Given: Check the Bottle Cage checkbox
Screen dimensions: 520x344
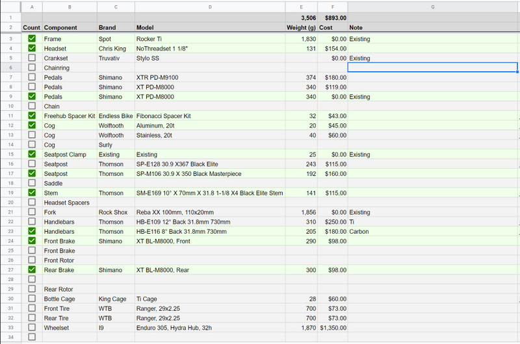Looking at the screenshot, I should (32, 299).
